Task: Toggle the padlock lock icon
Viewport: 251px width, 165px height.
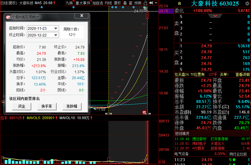Action: (145, 3)
